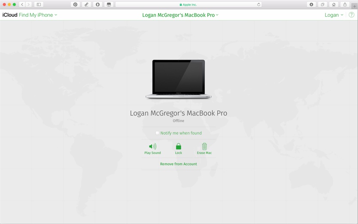
Task: Open the 1Password extension icon
Action: (x=98, y=4)
